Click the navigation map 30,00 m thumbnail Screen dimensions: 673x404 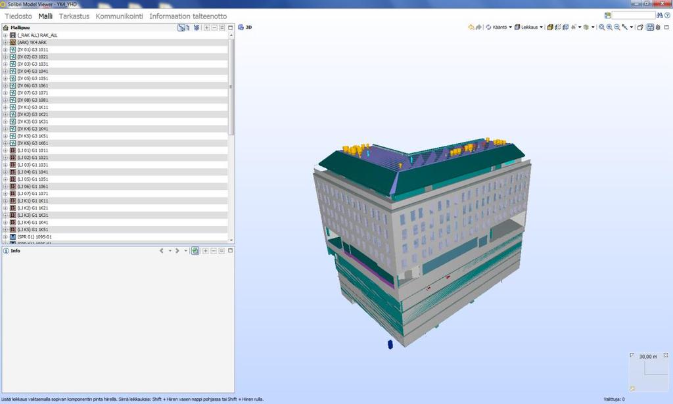pyautogui.click(x=648, y=371)
